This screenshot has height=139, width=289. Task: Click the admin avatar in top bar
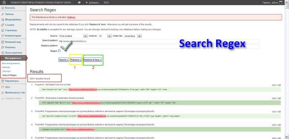(x=281, y=3)
